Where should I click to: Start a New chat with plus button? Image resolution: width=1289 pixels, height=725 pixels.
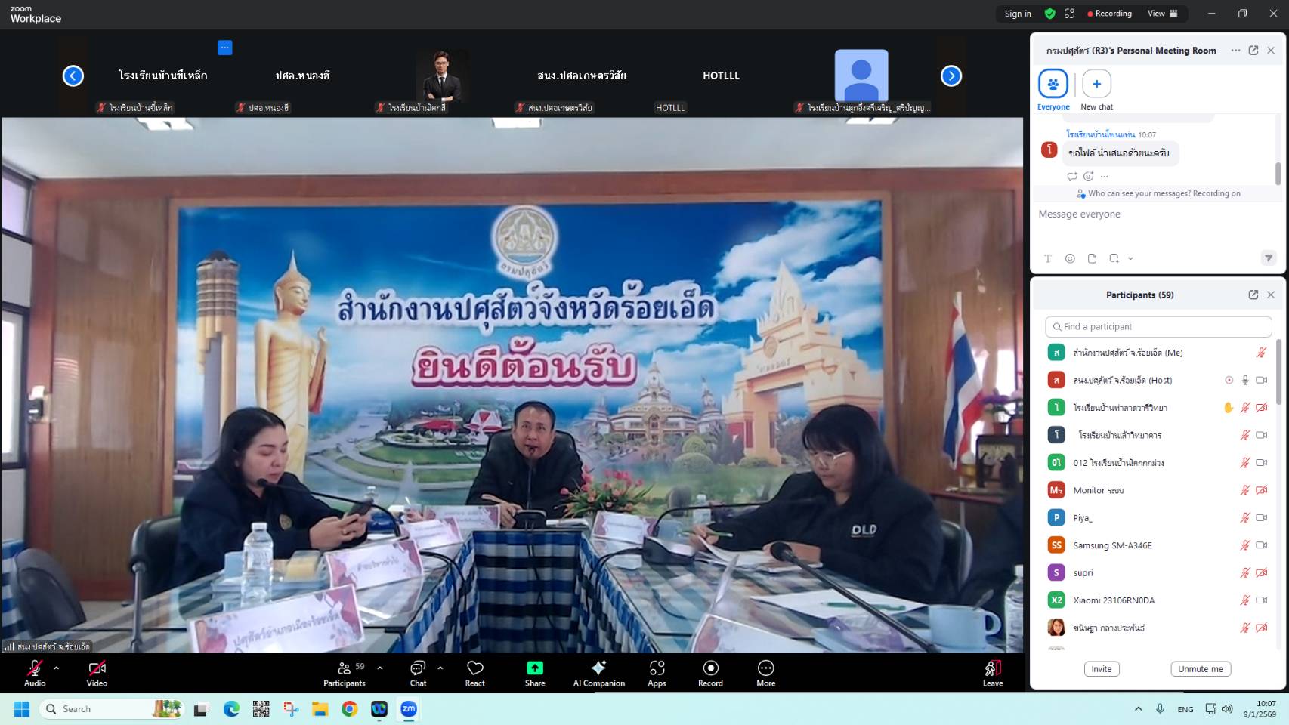click(1096, 84)
